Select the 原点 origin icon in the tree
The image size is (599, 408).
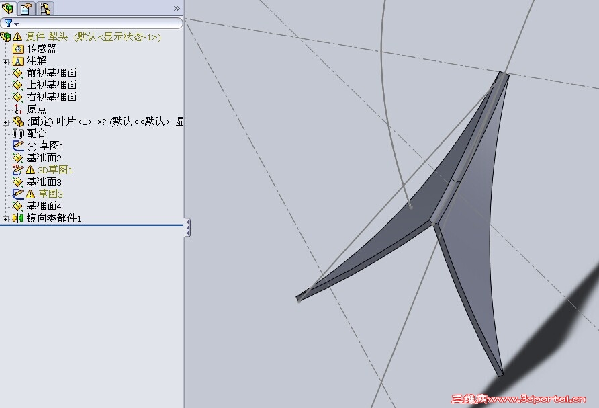point(18,109)
